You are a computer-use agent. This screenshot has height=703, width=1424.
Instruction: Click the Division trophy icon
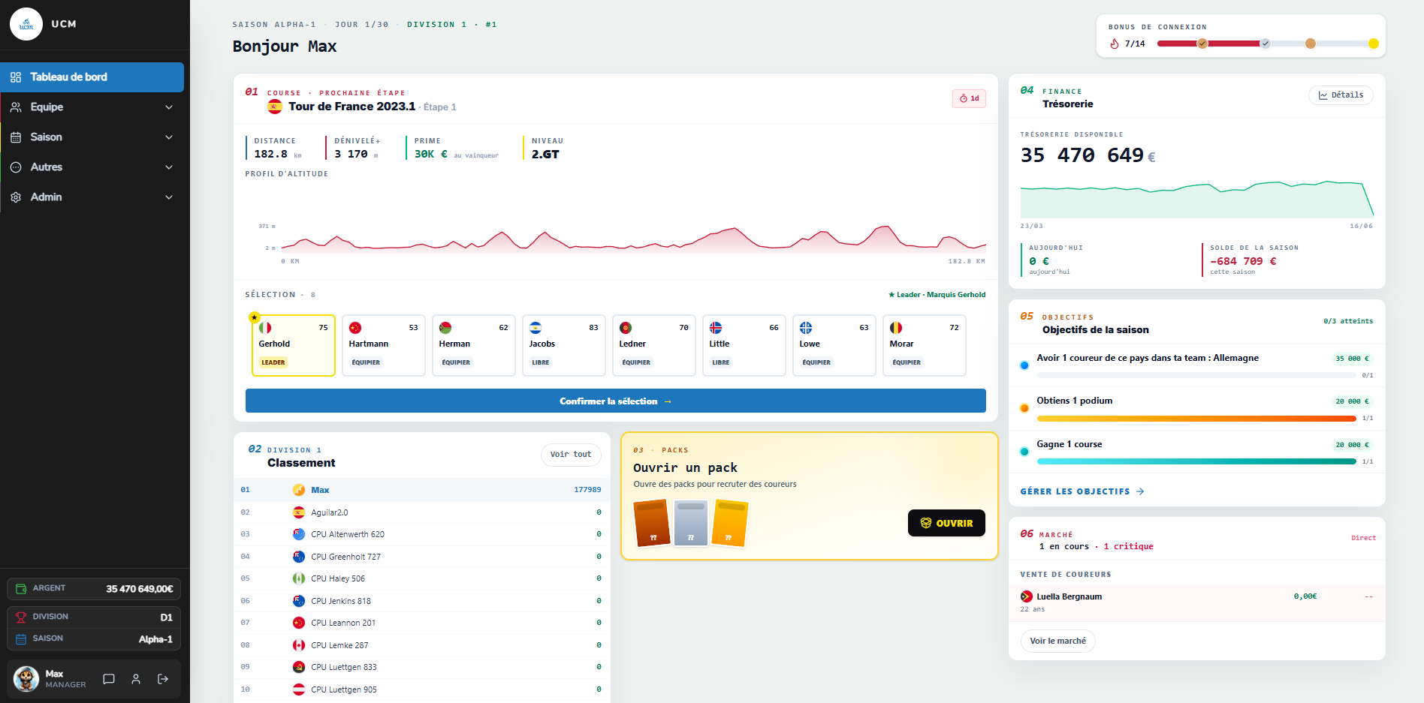[x=21, y=617]
